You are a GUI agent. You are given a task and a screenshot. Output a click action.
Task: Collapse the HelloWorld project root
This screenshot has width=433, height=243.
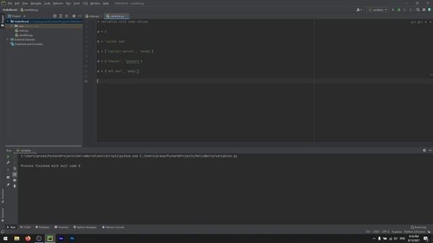pyautogui.click(x=7, y=21)
